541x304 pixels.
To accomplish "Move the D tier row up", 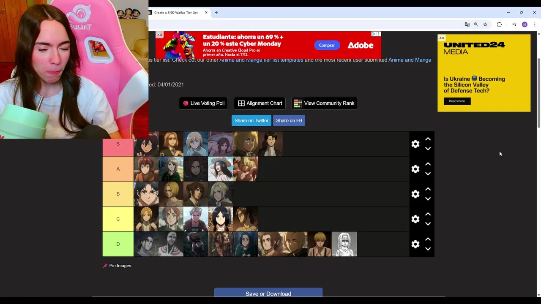I will 428,239.
